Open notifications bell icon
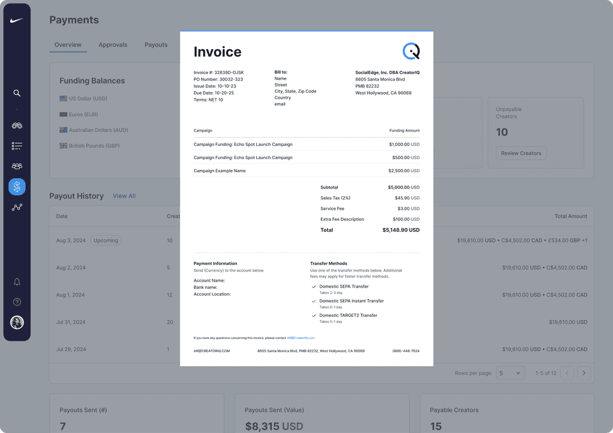The image size is (613, 433). tap(17, 282)
